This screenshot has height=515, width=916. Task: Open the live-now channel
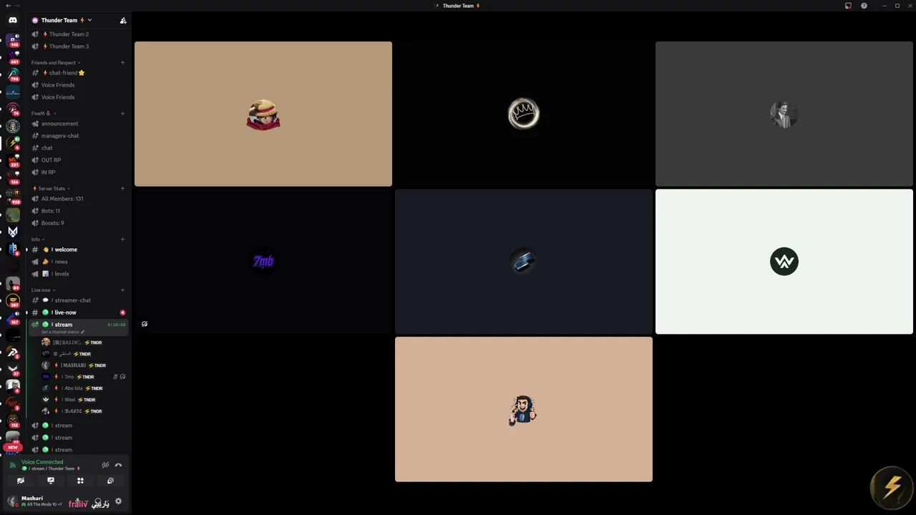78,313
